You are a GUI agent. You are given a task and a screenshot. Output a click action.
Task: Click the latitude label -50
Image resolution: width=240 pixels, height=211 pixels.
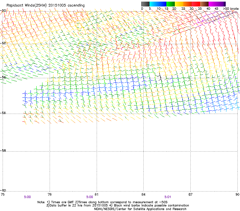(3, 11)
